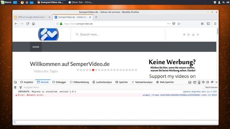Image resolution: width=230 pixels, height=129 pixels.
Task: Open the RSS feed icon link
Action: [198, 35]
